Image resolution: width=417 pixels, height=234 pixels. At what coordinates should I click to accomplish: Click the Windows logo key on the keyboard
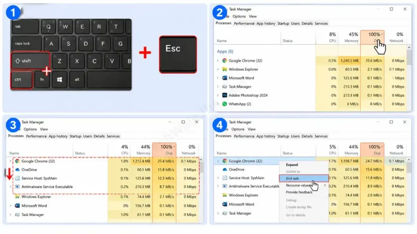tap(59, 79)
